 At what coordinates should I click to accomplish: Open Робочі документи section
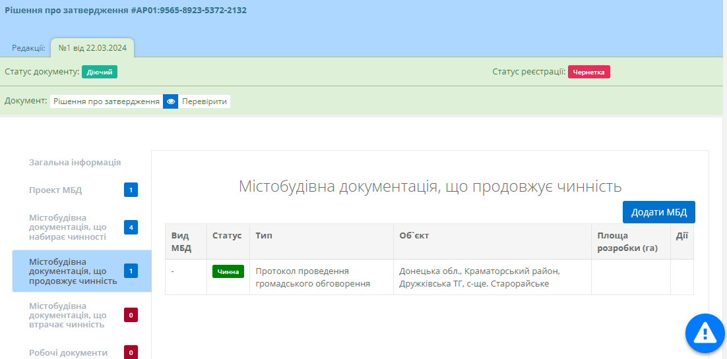tap(68, 352)
